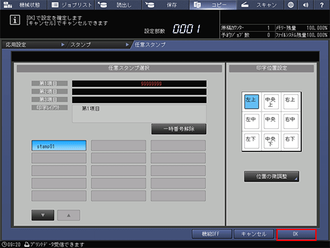
Task: Click the globe language icon
Action: (290, 4)
